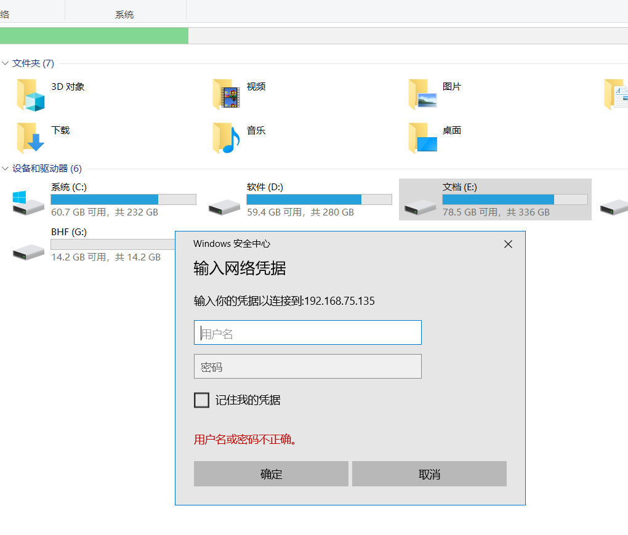Screen dimensions: 628x535
Task: Collapse the 设备和驱动器 (6) section
Action: 6,169
